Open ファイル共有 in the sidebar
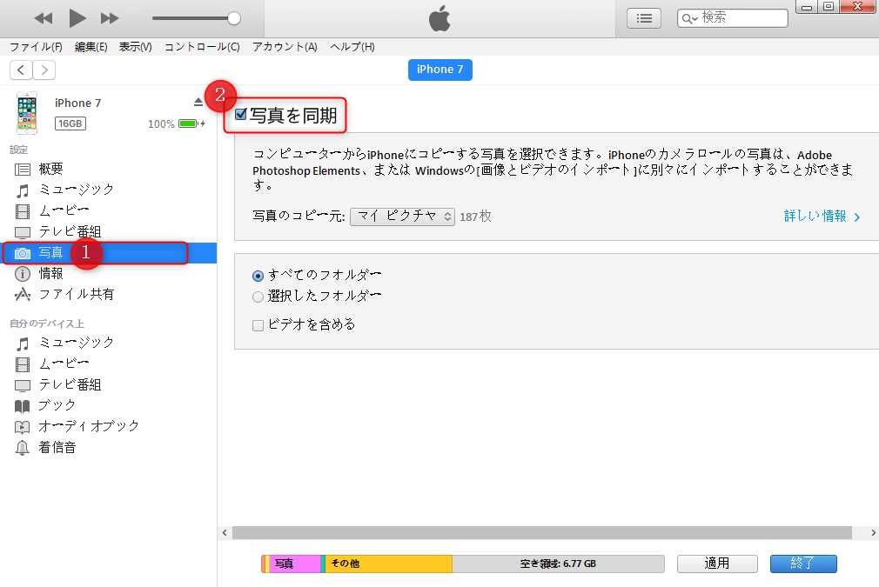 click(76, 294)
